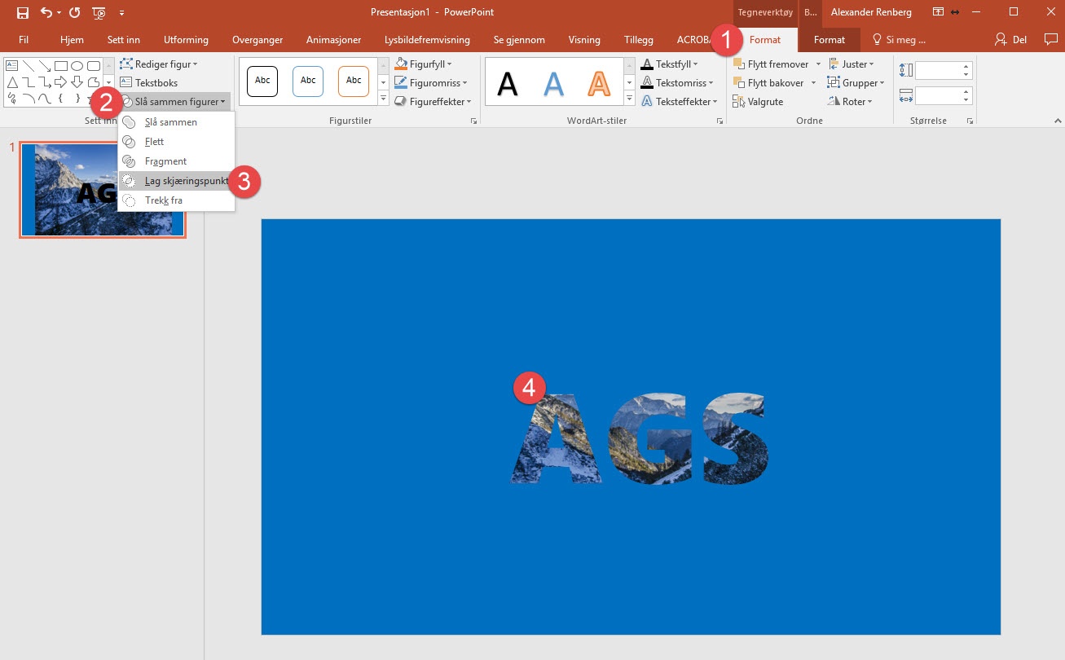Select the curve shape in gallery

pos(45,99)
